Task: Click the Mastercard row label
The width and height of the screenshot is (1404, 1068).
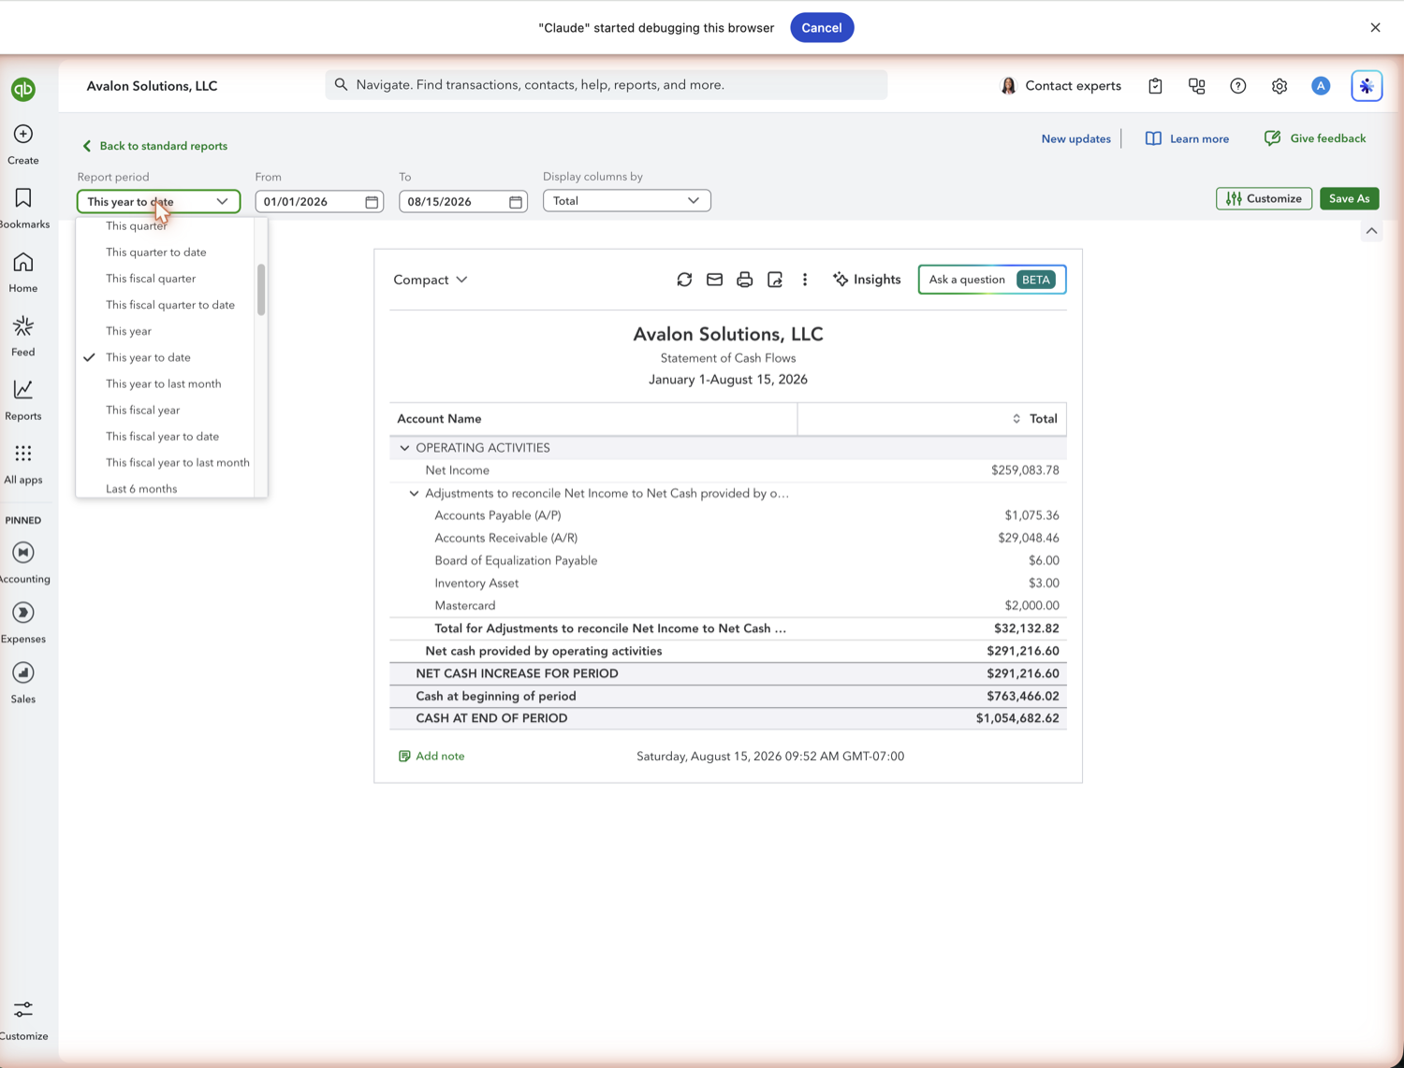Action: (x=465, y=606)
